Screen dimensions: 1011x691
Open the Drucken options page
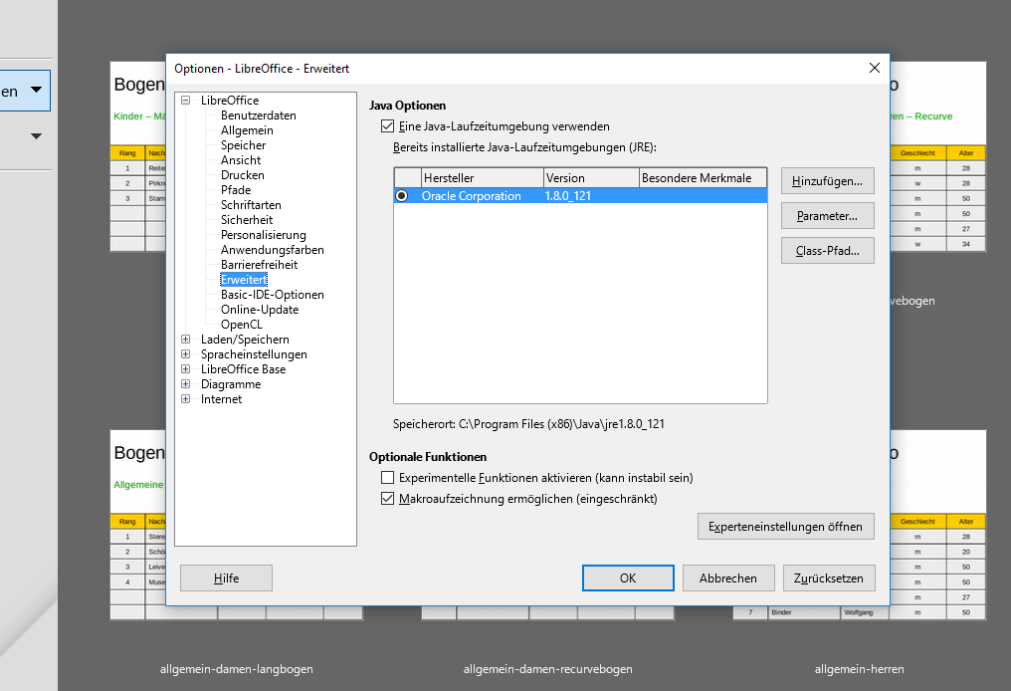pyautogui.click(x=243, y=175)
